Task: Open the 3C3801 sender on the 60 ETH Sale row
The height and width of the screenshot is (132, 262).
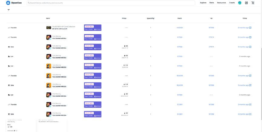Action: 180,114
